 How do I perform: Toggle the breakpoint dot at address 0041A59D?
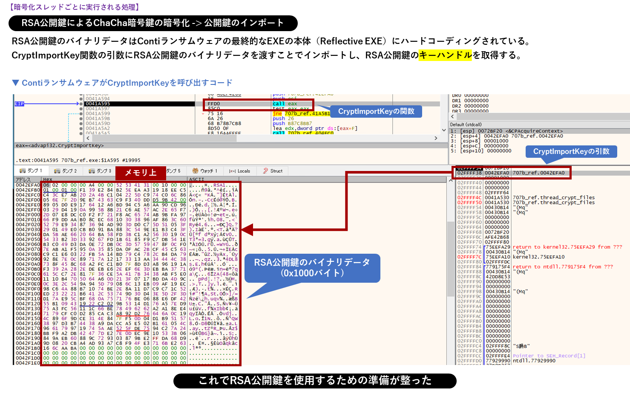point(81,123)
